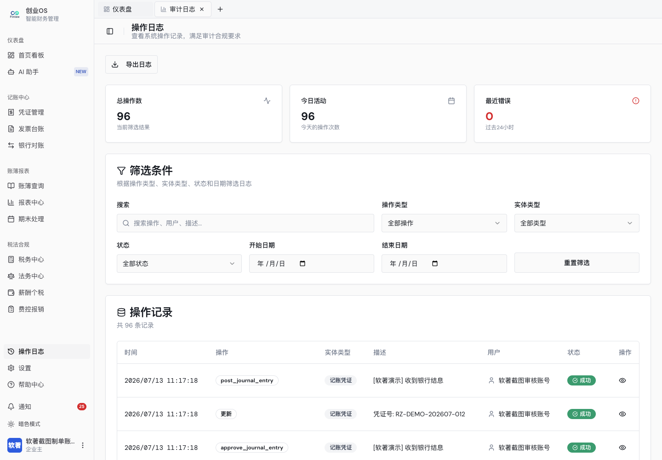662x460 pixels.
Task: Click the 成功 status badge in post_journal_entry row
Action: pyautogui.click(x=582, y=380)
